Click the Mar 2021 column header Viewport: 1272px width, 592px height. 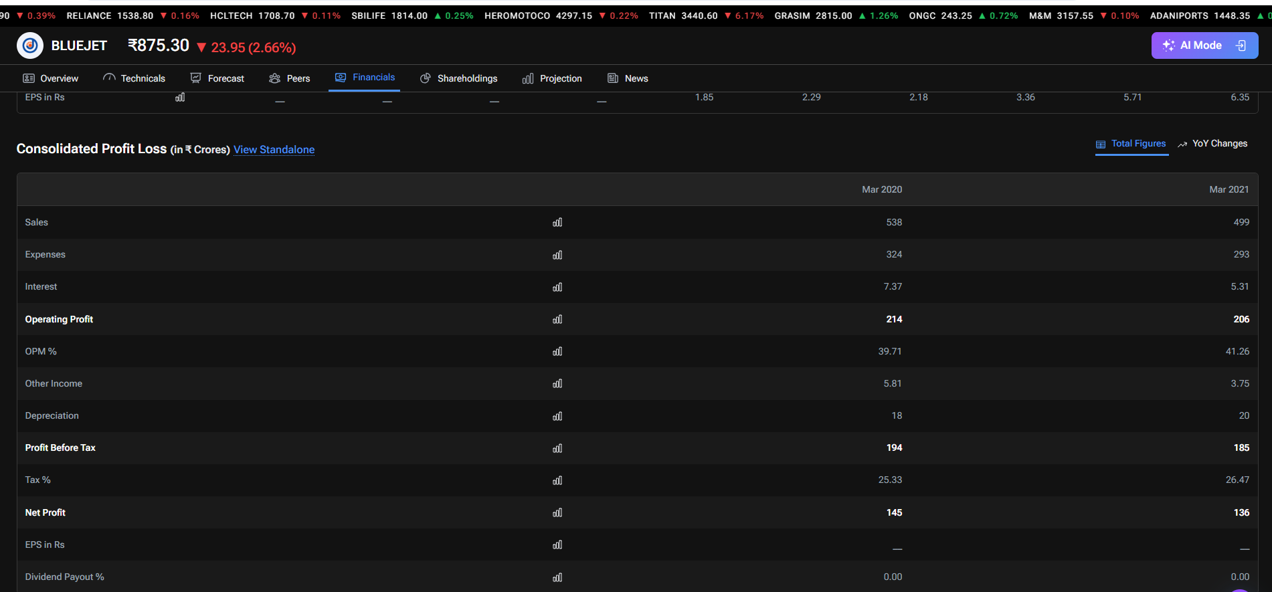pyautogui.click(x=1229, y=189)
